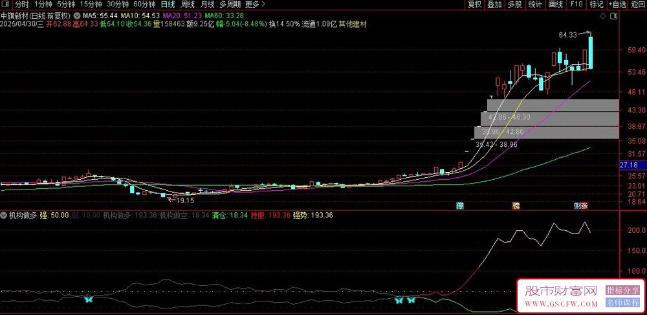Click the MA20: 51.23 label
Screen dimensions: 647x315
182,16
